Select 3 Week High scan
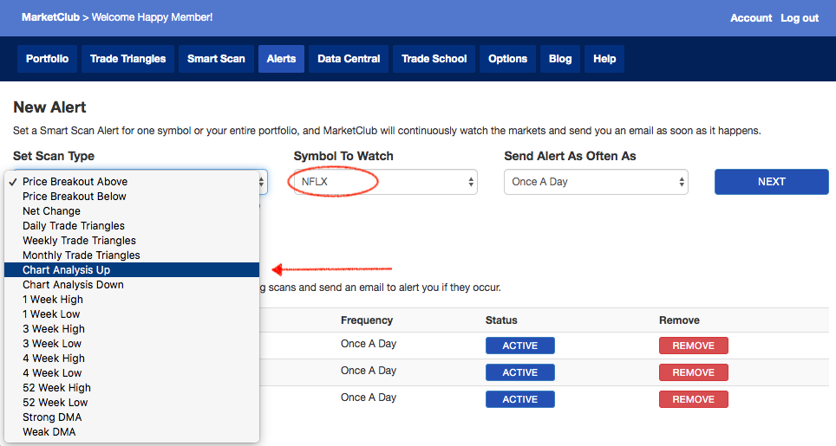The height and width of the screenshot is (446, 836). (132, 329)
